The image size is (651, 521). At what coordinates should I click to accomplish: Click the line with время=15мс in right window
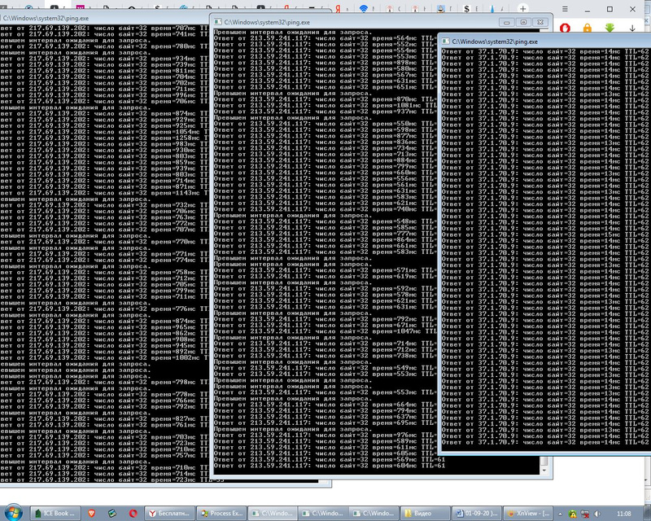click(x=545, y=234)
